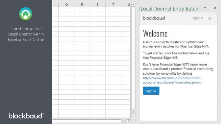Click the blue Sign In button
Screen dimensions: 221x124
coord(151,91)
